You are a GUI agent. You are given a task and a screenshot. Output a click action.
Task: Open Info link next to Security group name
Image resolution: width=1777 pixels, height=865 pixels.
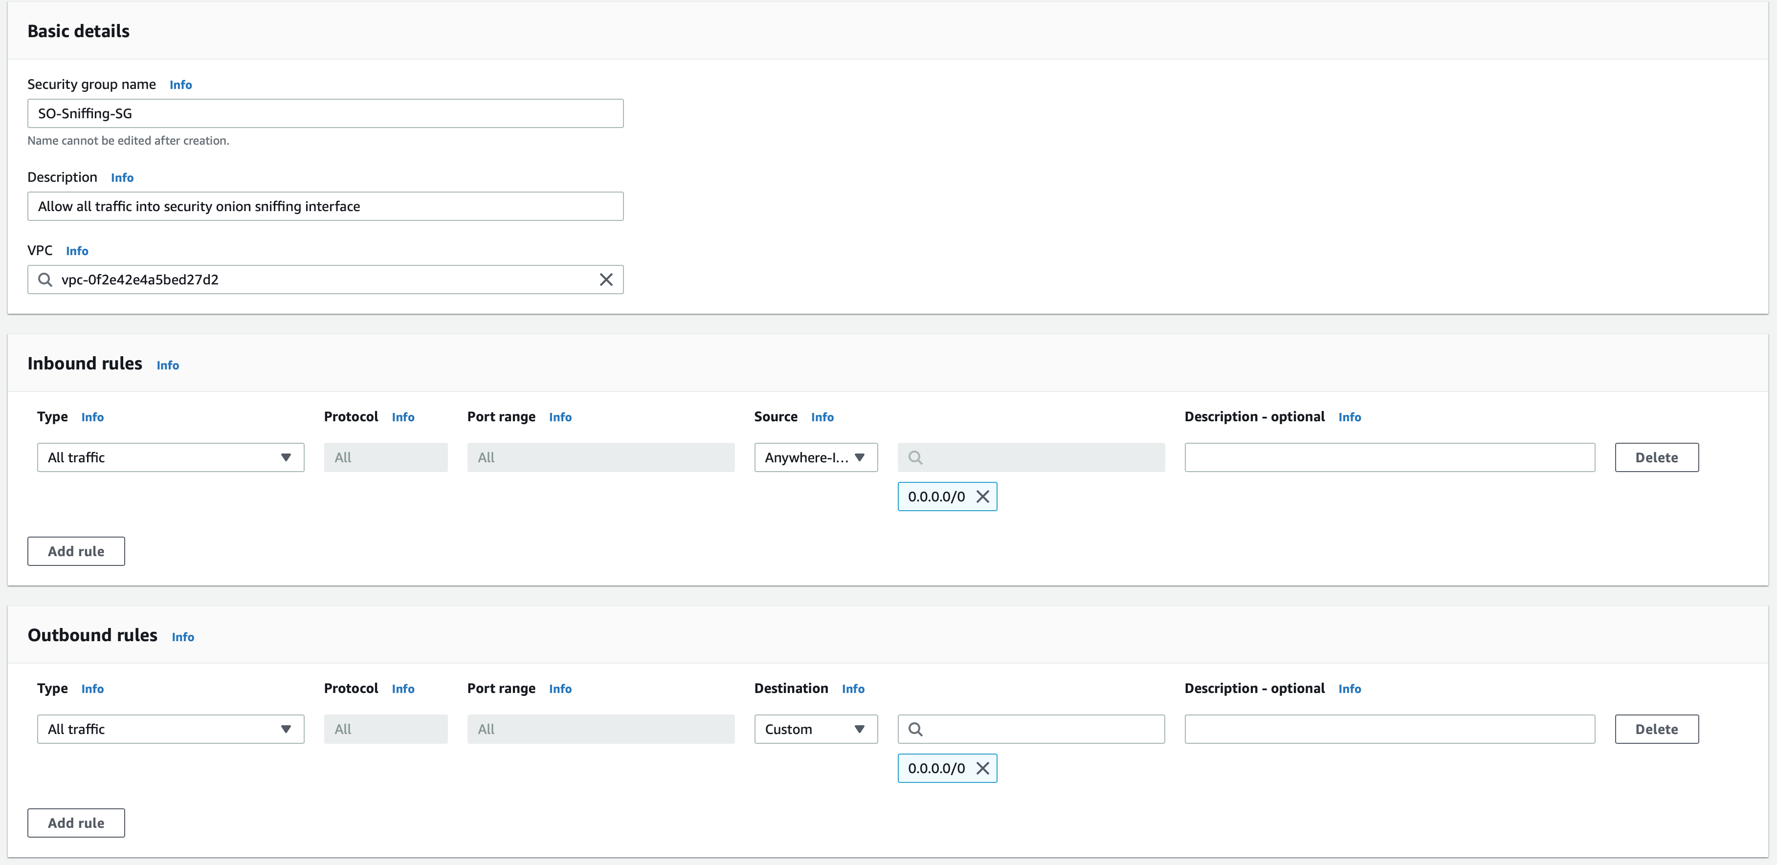point(181,85)
